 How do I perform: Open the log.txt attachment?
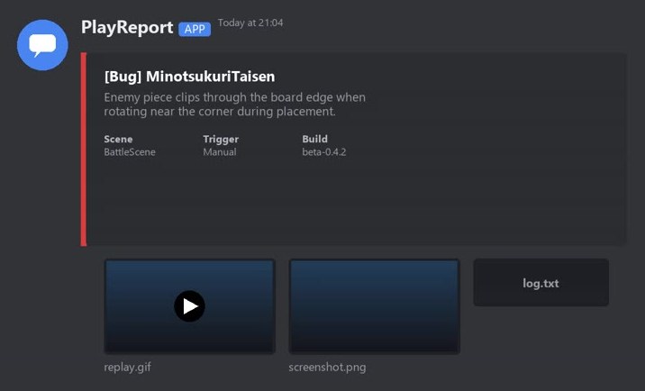tap(541, 282)
